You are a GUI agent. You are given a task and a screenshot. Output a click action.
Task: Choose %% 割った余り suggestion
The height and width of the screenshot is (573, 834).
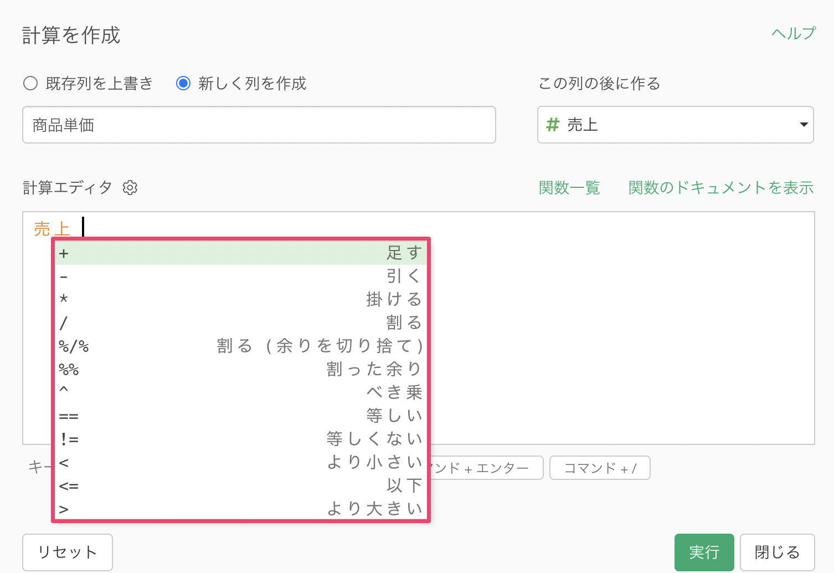point(241,369)
